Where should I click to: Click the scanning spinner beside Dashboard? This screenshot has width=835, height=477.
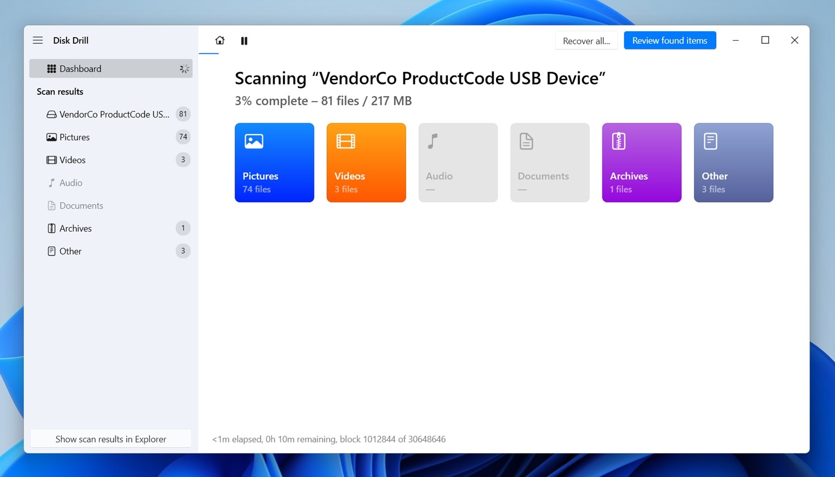pyautogui.click(x=184, y=69)
